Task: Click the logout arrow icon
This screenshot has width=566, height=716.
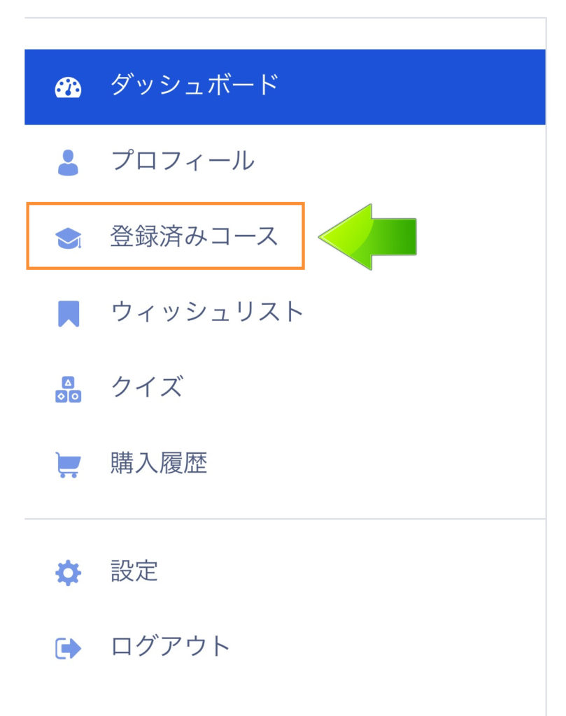Action: pos(68,648)
